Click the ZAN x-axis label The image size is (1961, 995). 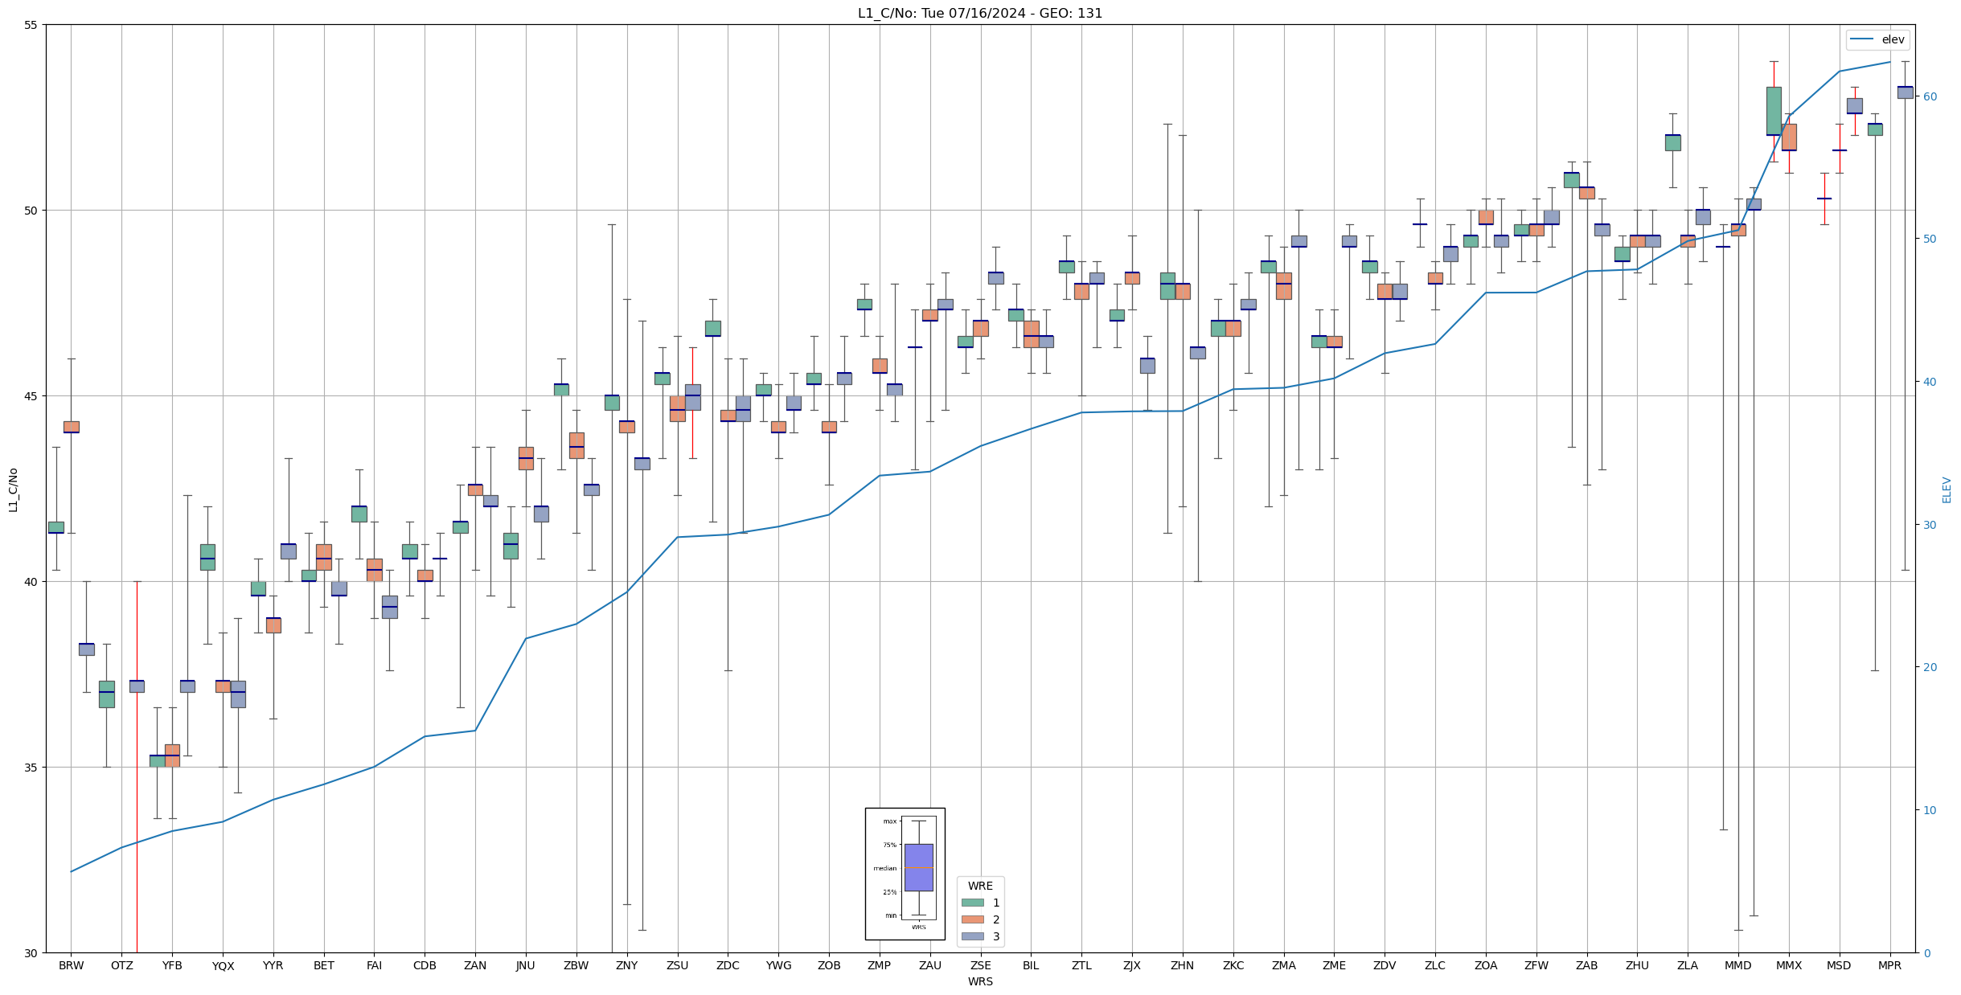coord(475,965)
